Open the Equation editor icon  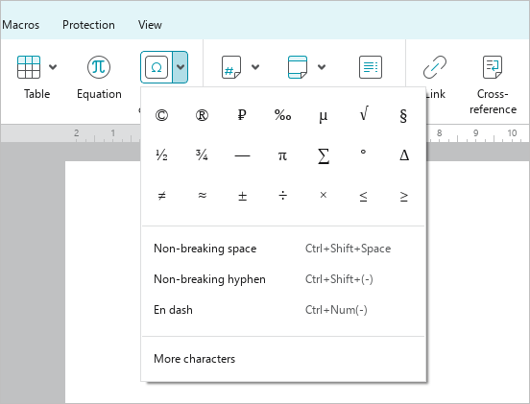point(99,67)
